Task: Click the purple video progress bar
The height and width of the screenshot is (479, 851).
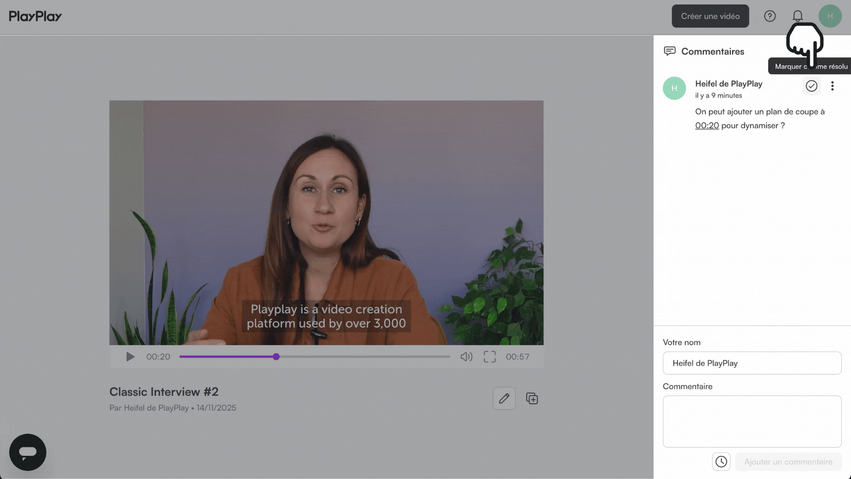Action: click(x=226, y=356)
